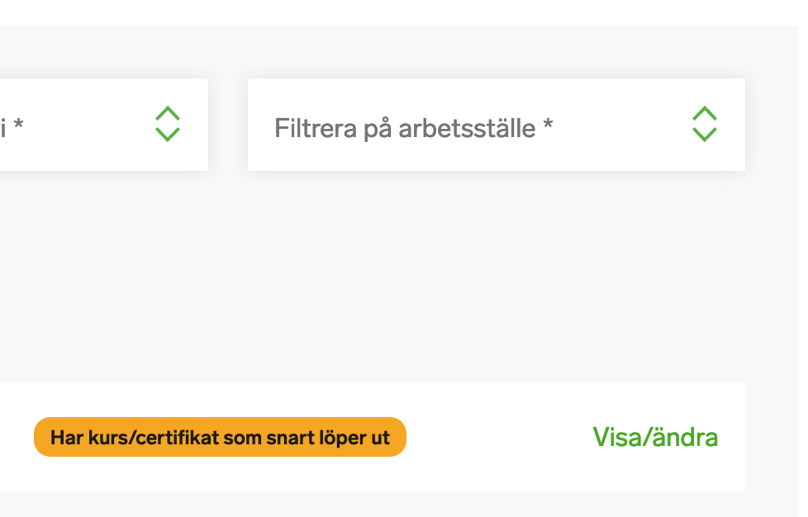Viewport: 808px width, 517px height.
Task: Click the asterisk label in left filter box
Action: 18,124
